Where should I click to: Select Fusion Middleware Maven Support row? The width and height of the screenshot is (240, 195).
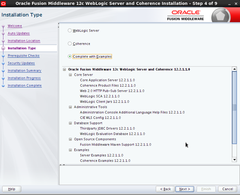click(x=116, y=145)
